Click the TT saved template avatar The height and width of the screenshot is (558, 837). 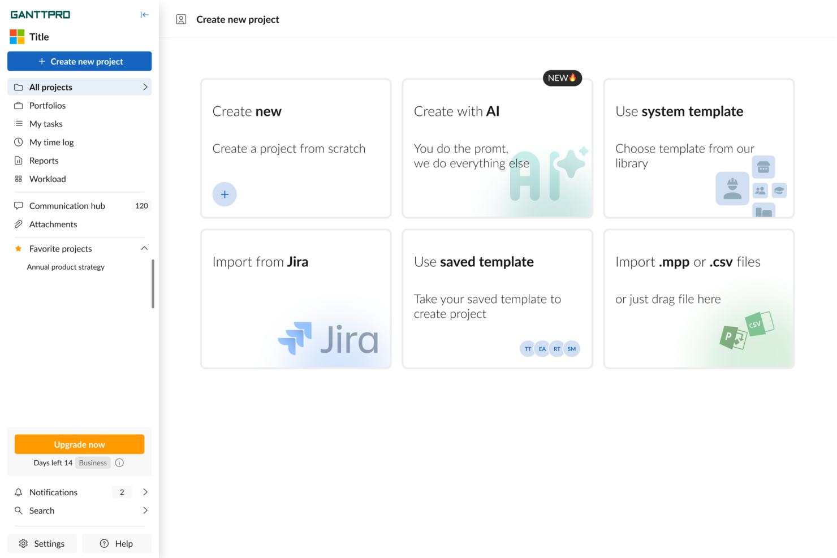coord(528,349)
